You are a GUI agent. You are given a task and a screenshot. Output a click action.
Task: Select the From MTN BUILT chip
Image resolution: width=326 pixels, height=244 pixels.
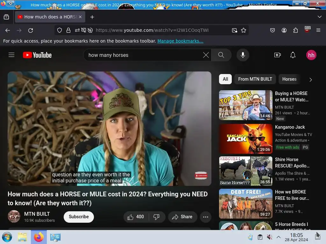pyautogui.click(x=255, y=79)
